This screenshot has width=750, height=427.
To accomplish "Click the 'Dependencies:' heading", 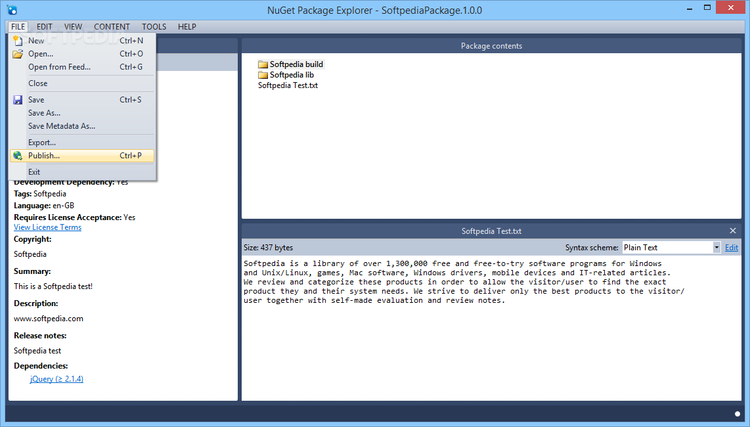I will 41,366.
